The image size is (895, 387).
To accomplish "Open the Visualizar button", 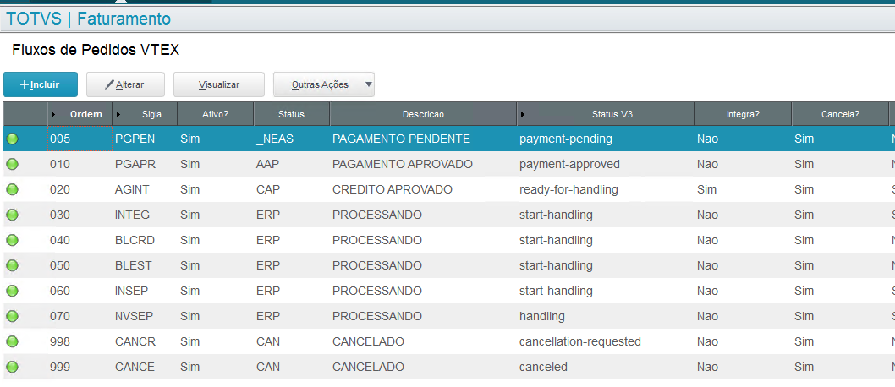I will pyautogui.click(x=218, y=84).
